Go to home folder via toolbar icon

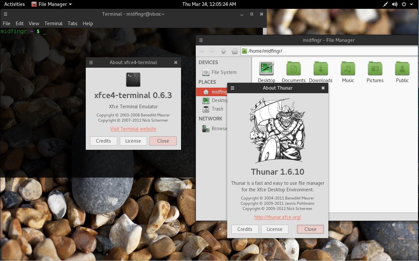tap(234, 51)
